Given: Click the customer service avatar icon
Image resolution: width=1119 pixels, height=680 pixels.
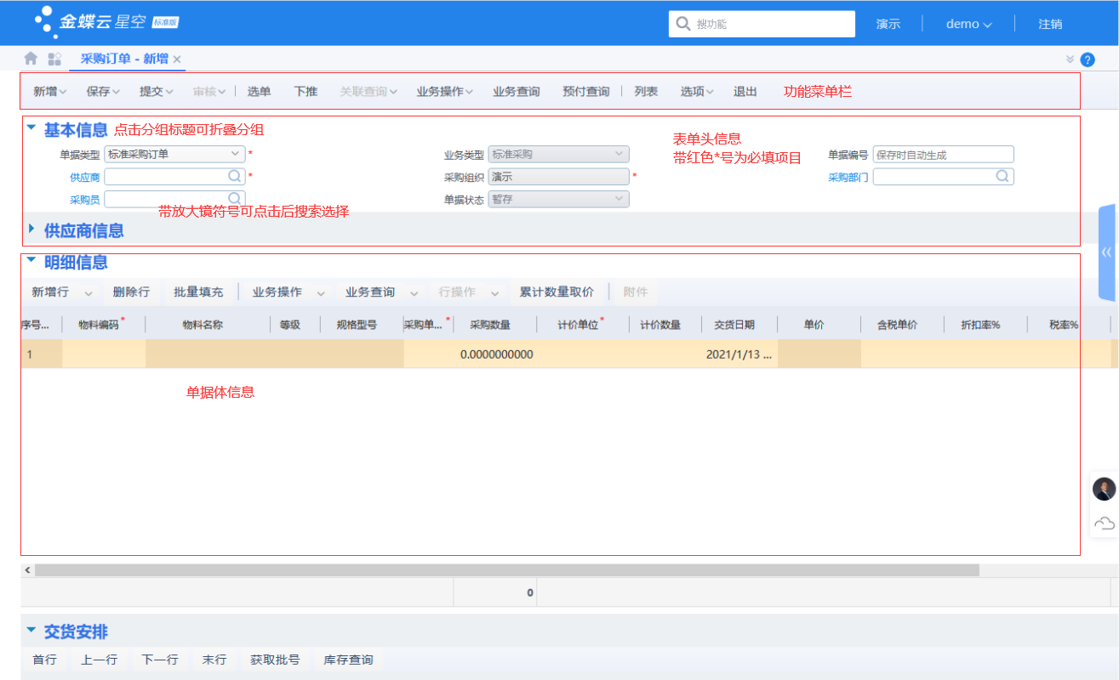Looking at the screenshot, I should click(1104, 489).
